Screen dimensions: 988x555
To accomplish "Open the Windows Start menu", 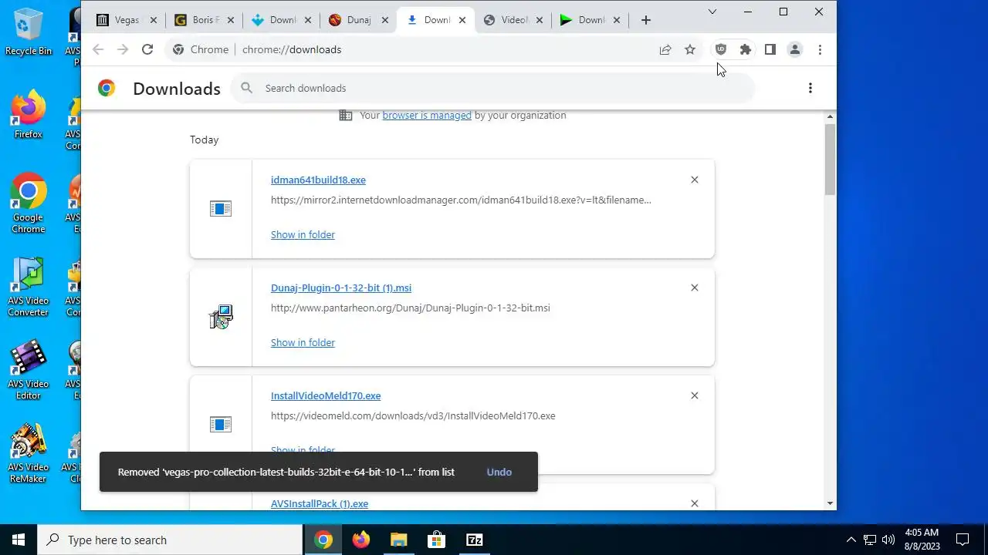I will (19, 540).
